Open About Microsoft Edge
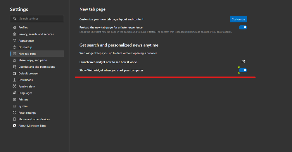The width and height of the screenshot is (292, 152). pyautogui.click(x=37, y=126)
